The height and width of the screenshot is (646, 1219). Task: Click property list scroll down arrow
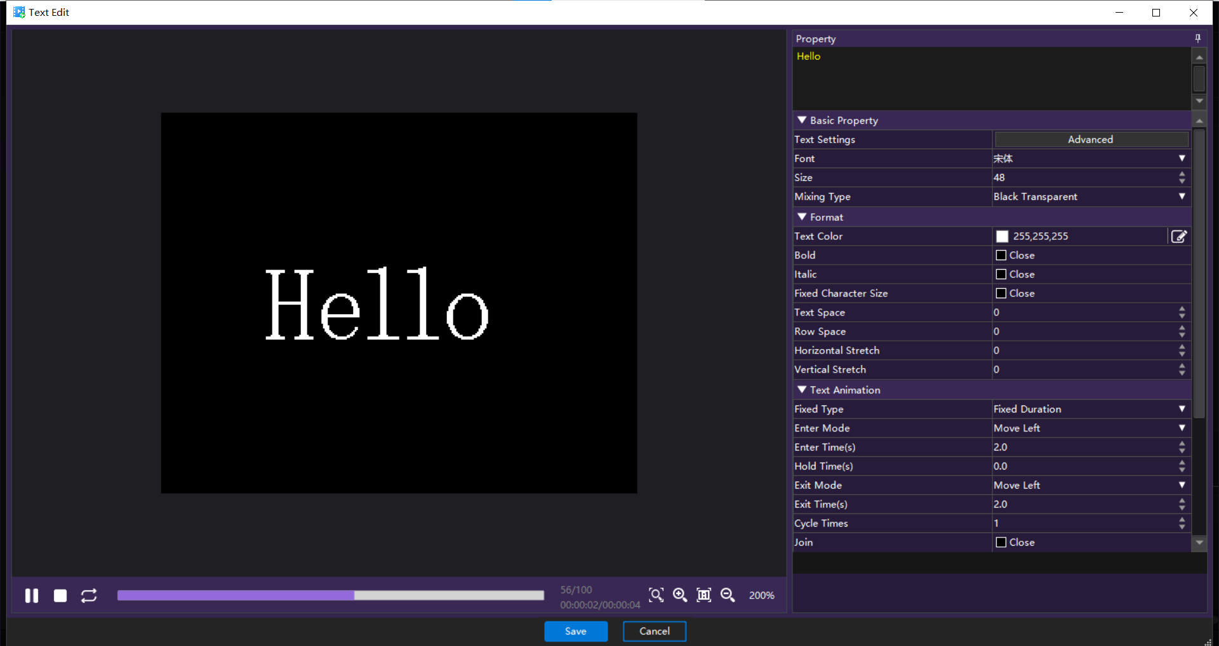pyautogui.click(x=1199, y=543)
